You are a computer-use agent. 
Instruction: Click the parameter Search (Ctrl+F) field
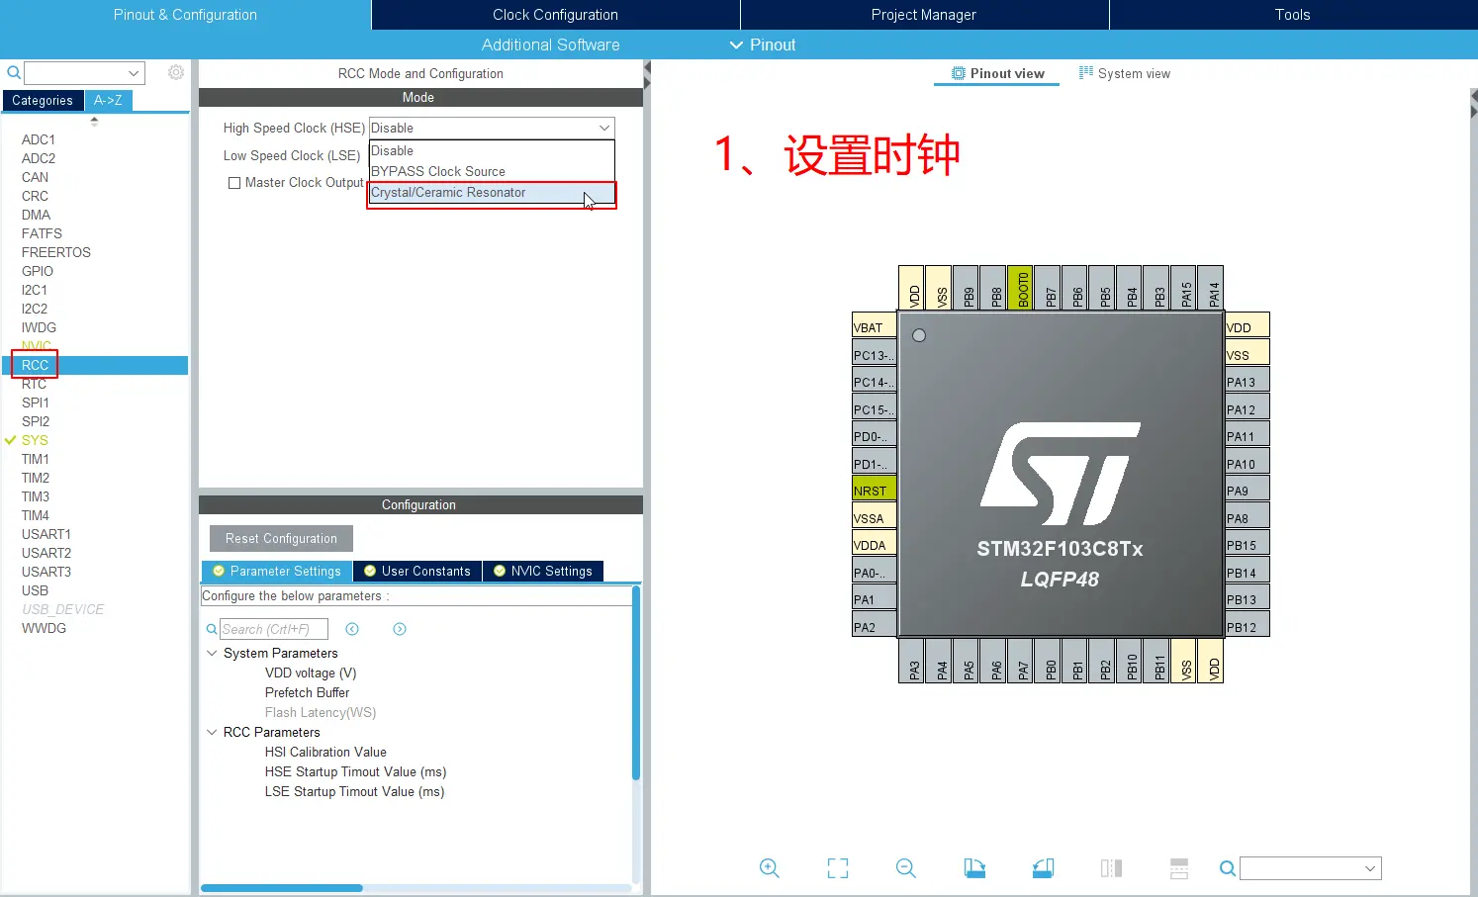274,629
